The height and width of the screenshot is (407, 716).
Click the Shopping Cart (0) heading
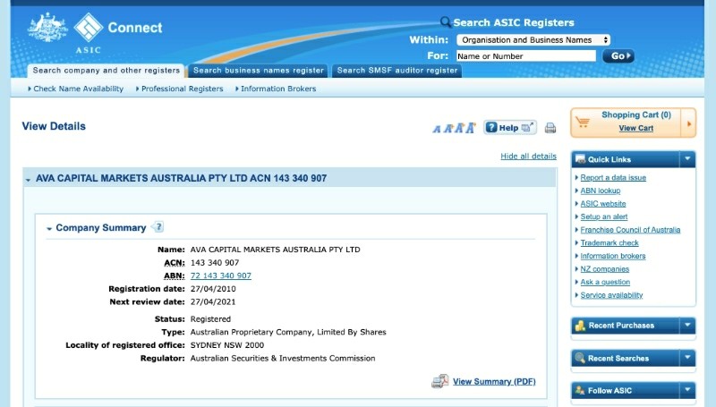coord(636,115)
